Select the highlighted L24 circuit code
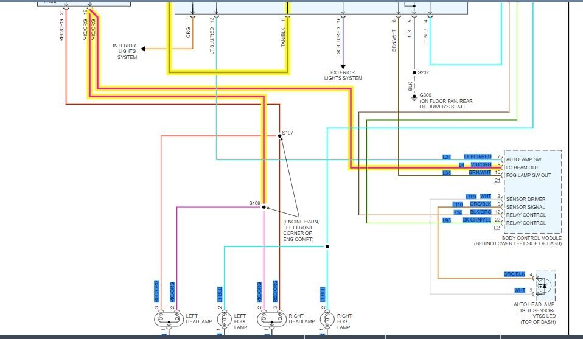Screen dimensions: 583x339 pyautogui.click(x=447, y=157)
